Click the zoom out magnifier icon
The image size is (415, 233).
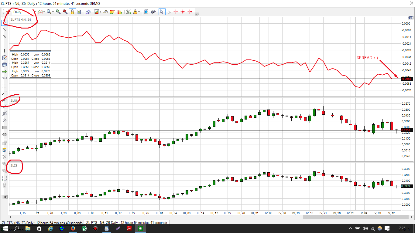tap(65, 12)
